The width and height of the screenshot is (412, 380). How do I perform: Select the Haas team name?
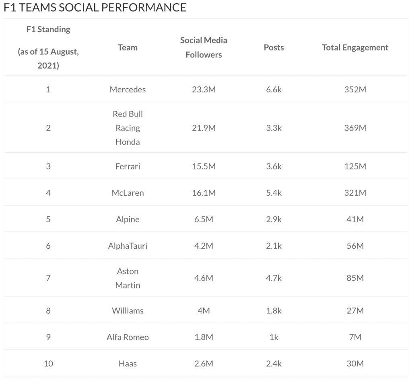click(128, 364)
